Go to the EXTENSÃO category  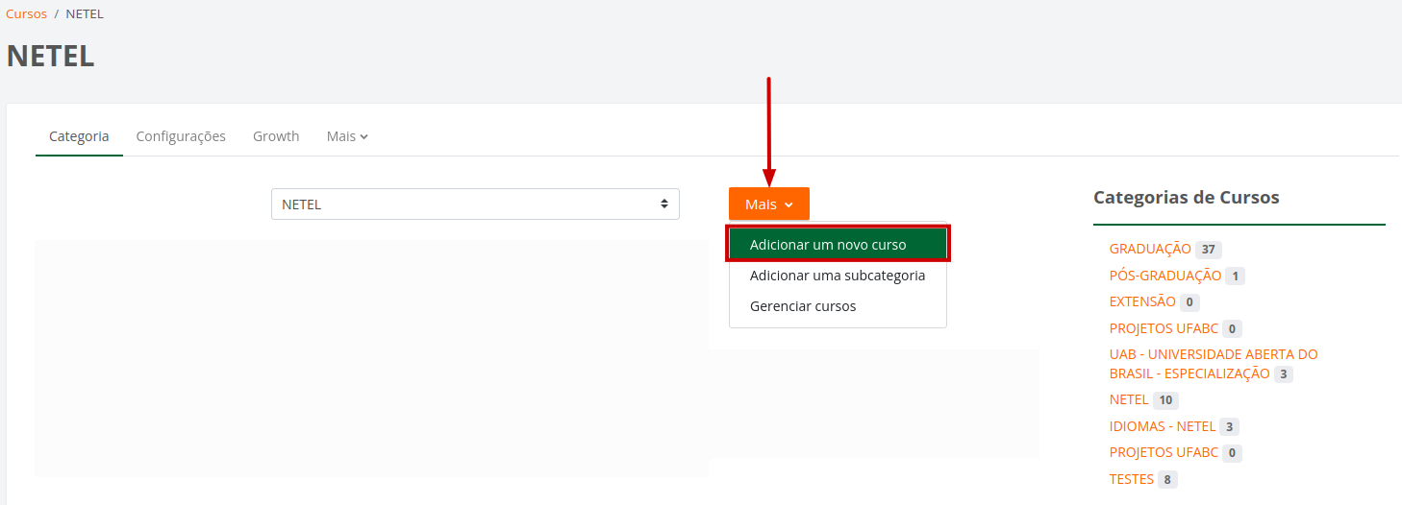pyautogui.click(x=1142, y=301)
